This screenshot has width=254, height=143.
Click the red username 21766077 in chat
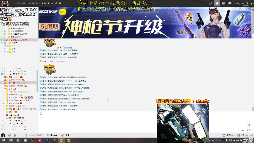click(50, 61)
